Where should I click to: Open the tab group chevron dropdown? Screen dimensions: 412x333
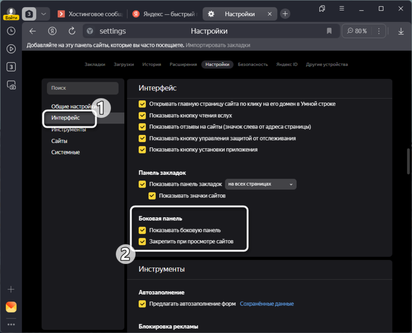click(44, 14)
